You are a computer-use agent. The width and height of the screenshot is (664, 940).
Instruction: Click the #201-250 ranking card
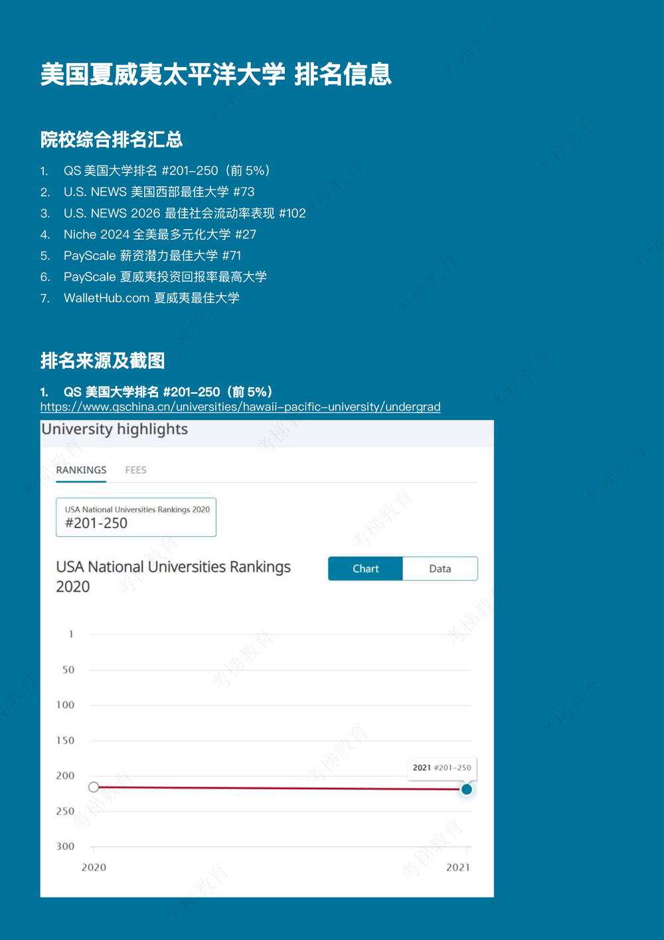pyautogui.click(x=136, y=517)
